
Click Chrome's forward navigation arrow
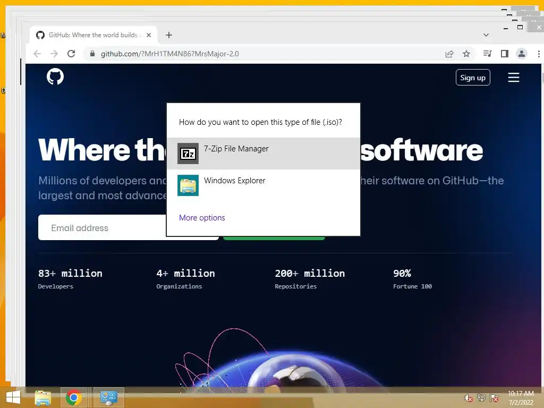54,54
